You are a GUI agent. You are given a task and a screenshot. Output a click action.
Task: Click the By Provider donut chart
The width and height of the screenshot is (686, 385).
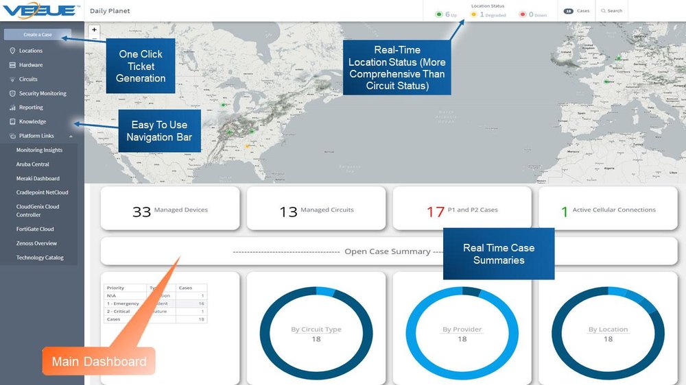tap(462, 333)
